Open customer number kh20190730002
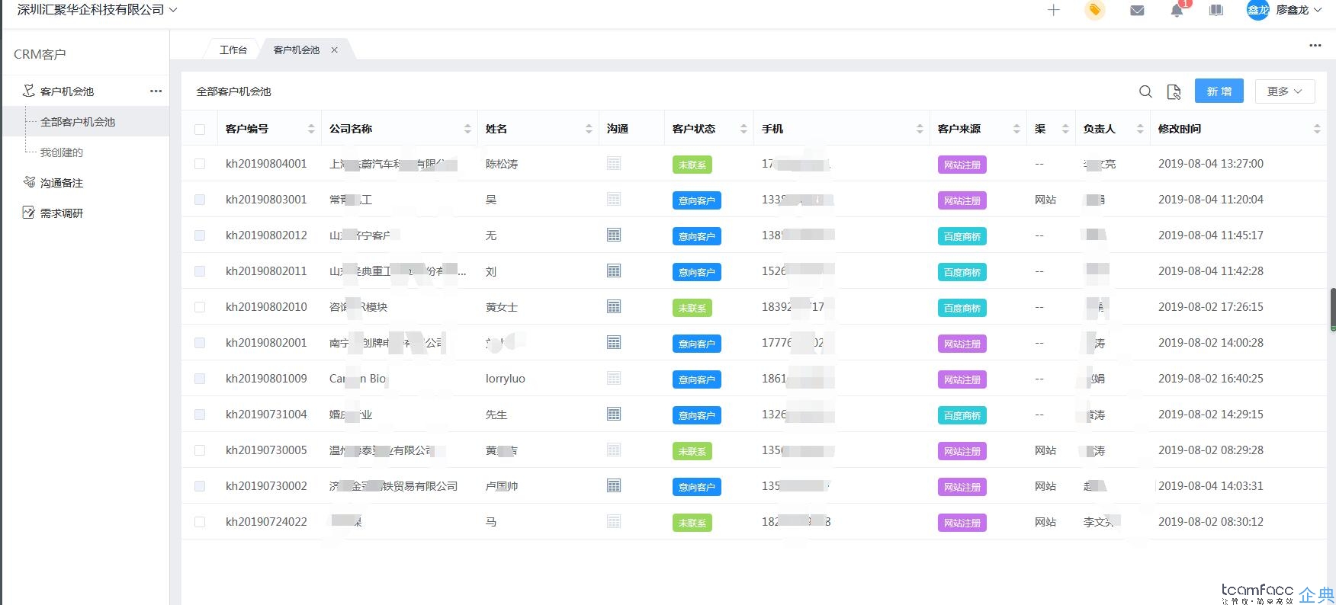 (x=266, y=485)
